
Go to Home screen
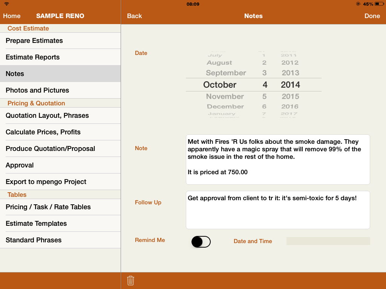pos(12,16)
